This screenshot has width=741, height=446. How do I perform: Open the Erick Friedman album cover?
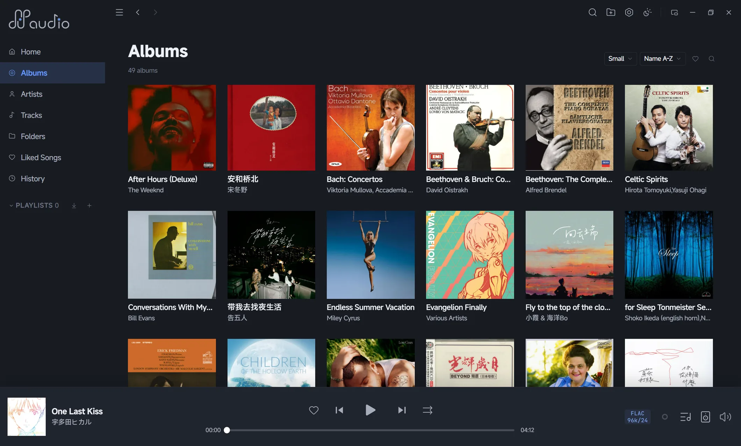tap(172, 363)
